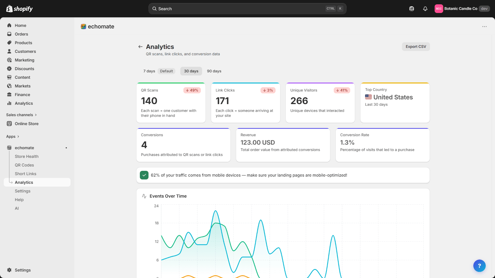Click the Revenue value 123.00 USD

pos(258,142)
